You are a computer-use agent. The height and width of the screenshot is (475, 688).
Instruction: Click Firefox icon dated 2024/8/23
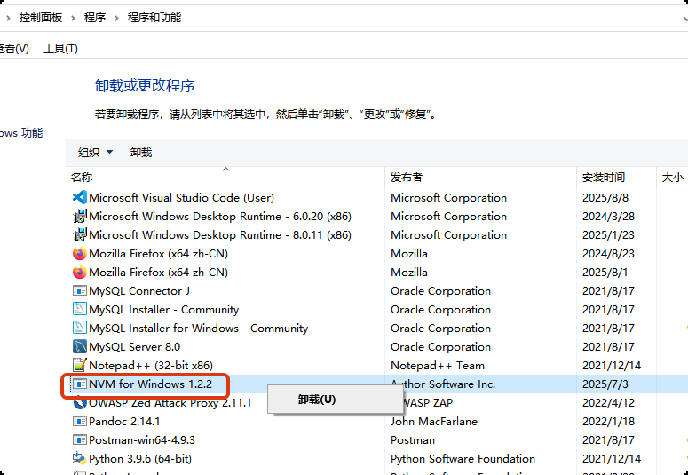click(79, 254)
